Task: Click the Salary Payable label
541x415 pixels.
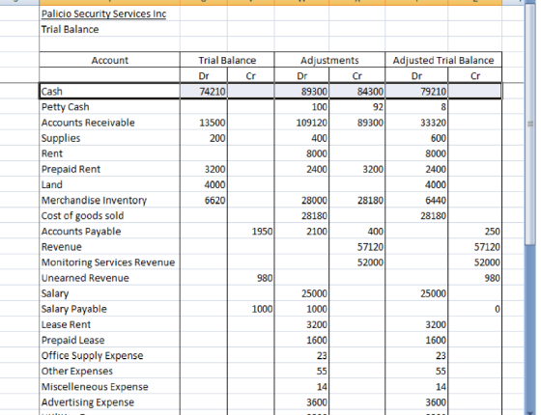Action: (73, 309)
